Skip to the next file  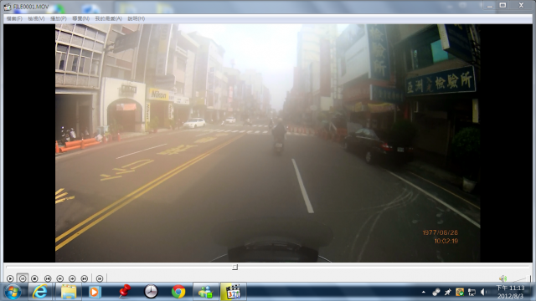click(84, 278)
